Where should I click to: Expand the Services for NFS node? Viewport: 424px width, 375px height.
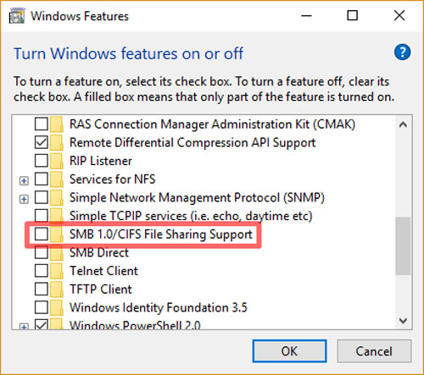pos(24,180)
